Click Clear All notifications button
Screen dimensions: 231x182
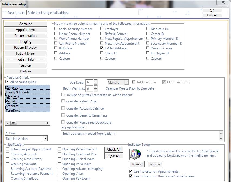[x=114, y=156]
